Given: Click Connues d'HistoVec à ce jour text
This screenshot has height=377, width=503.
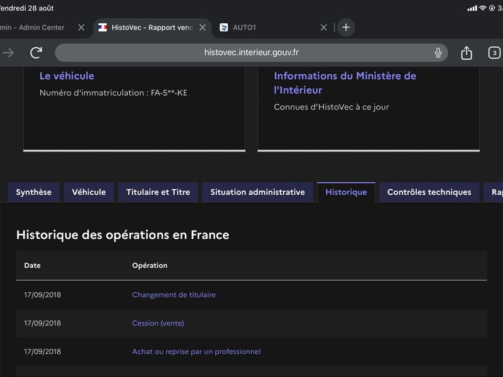Looking at the screenshot, I should click(x=331, y=107).
